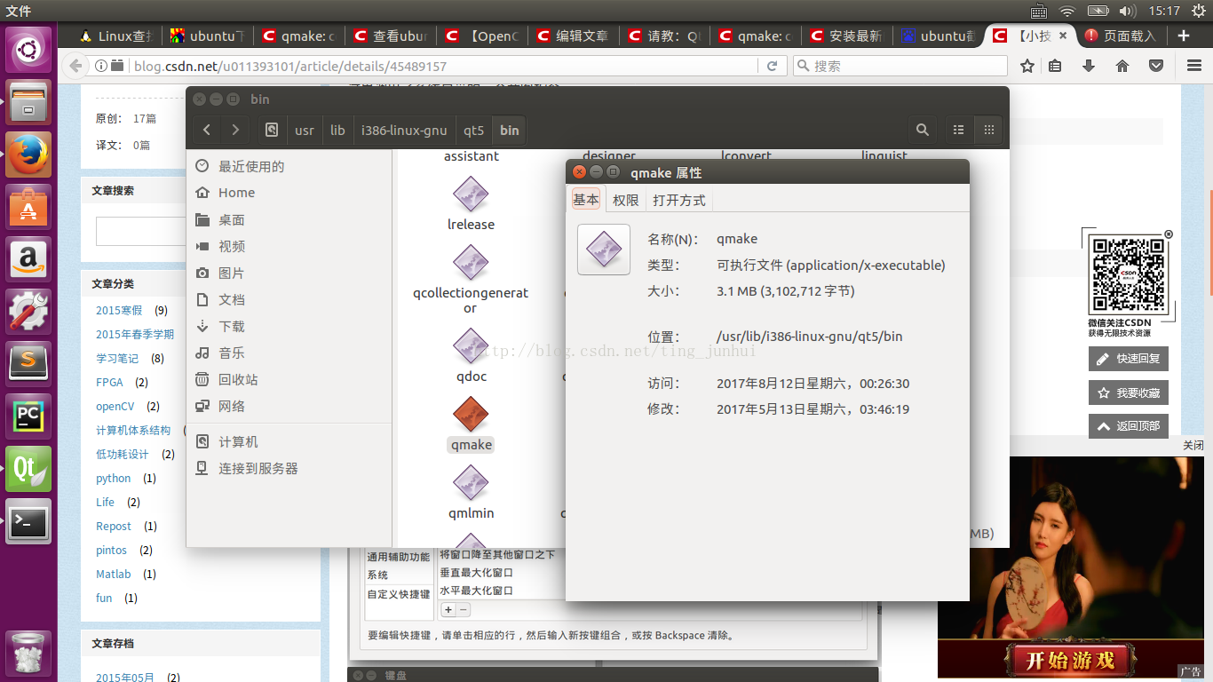Switch file manager to grid view
Image resolution: width=1213 pixels, height=682 pixels.
988,130
